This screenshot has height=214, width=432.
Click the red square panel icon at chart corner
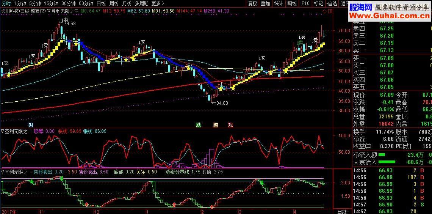coord(330,11)
